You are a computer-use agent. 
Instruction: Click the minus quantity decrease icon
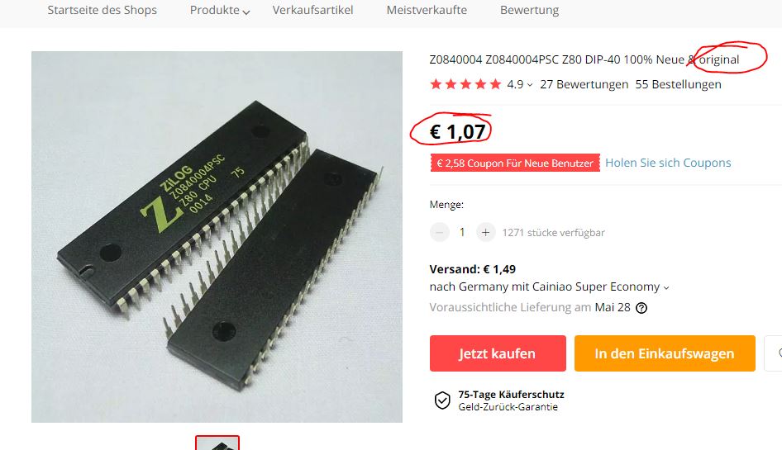point(440,232)
